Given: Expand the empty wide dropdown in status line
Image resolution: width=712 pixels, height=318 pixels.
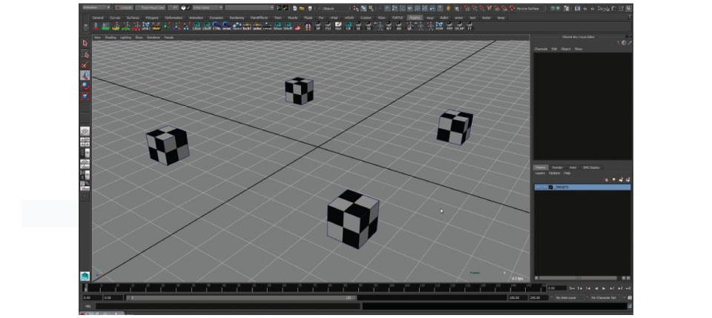Looking at the screenshot, I should pyautogui.click(x=249, y=7).
